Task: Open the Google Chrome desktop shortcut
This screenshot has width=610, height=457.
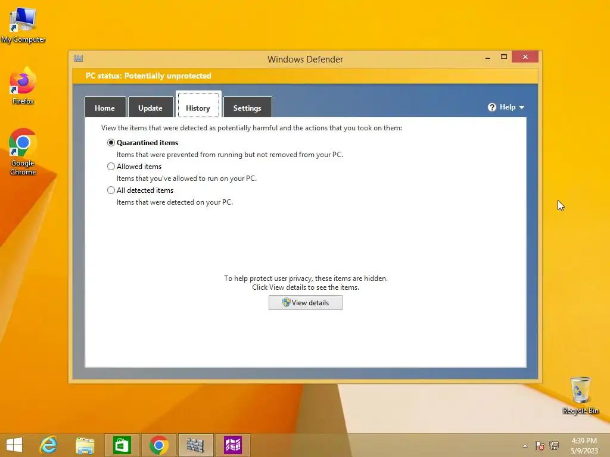Action: point(23,152)
